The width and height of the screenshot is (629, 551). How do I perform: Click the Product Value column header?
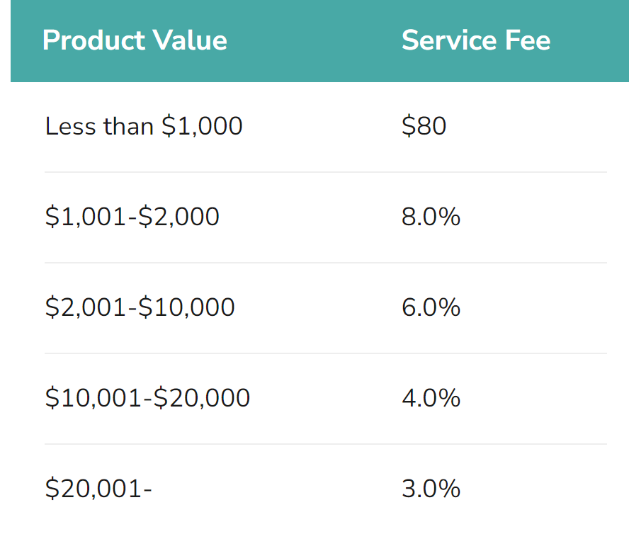135,40
